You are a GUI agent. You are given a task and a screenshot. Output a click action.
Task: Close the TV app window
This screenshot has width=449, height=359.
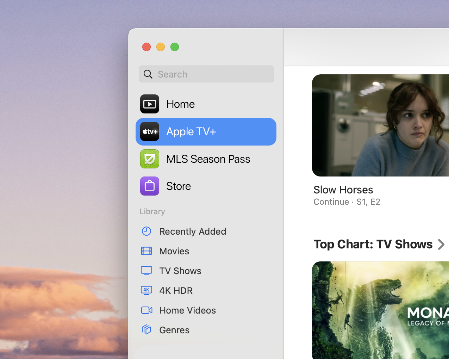pyautogui.click(x=146, y=47)
